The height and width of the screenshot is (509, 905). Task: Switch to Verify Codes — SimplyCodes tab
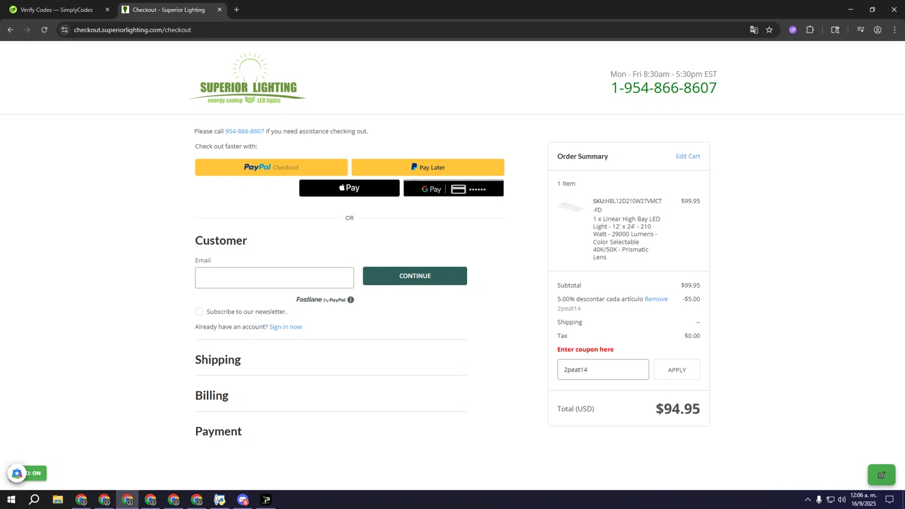tap(56, 10)
